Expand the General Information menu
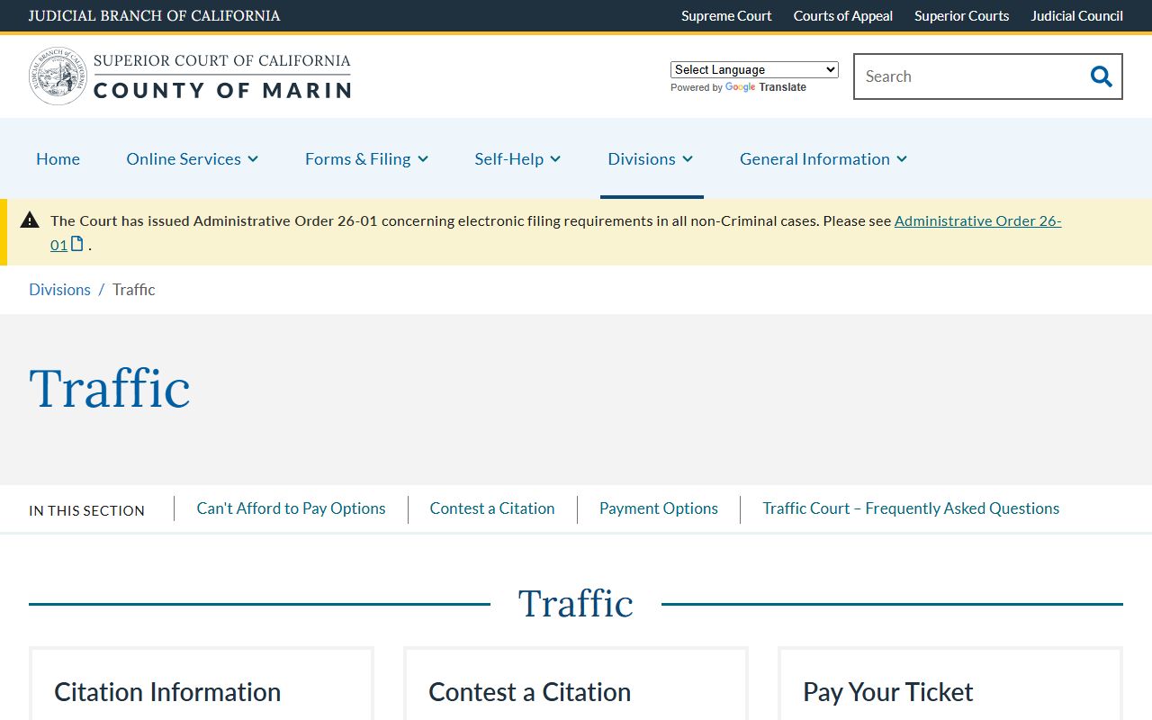Viewport: 1152px width, 720px height. [823, 158]
